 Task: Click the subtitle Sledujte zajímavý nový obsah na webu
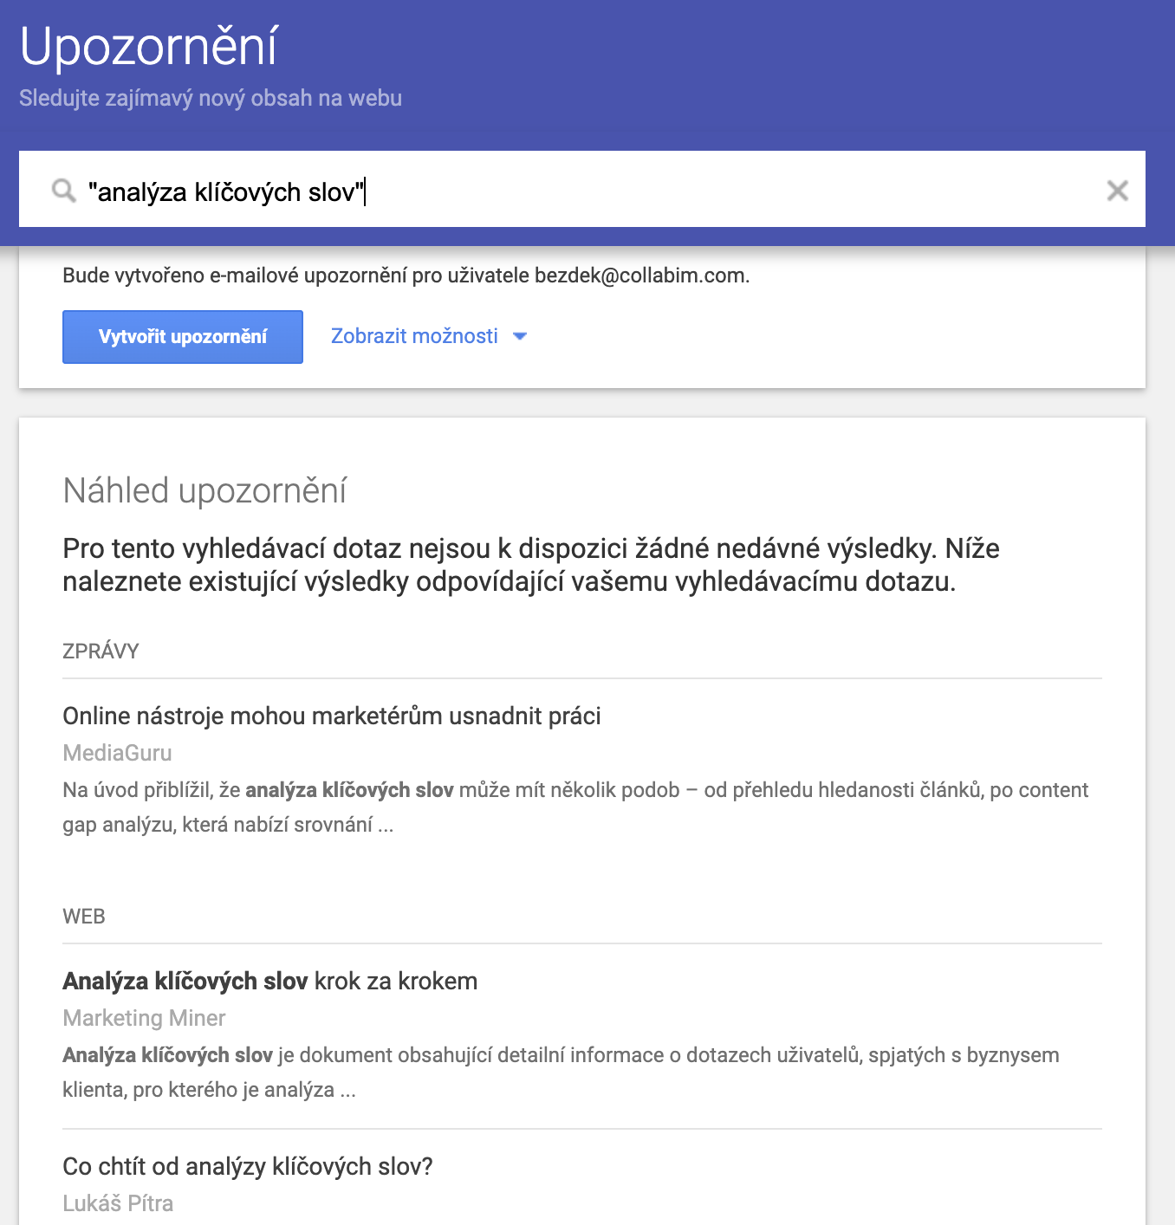tap(211, 98)
